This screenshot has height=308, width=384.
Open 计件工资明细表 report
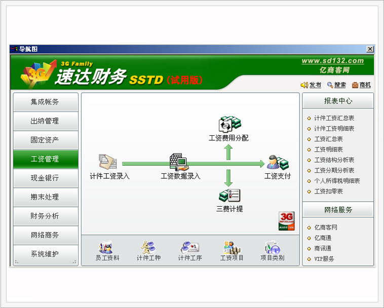(x=334, y=129)
